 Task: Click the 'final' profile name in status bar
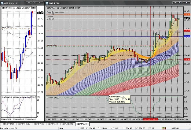coord(61,128)
